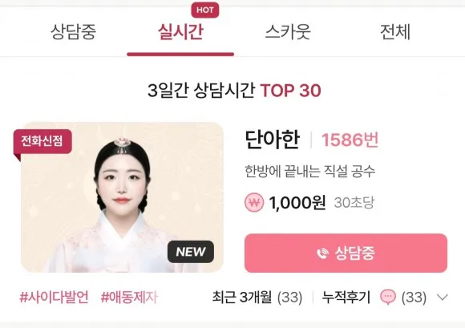
Task: Open 단아한 counselor profile photo
Action: (122, 197)
